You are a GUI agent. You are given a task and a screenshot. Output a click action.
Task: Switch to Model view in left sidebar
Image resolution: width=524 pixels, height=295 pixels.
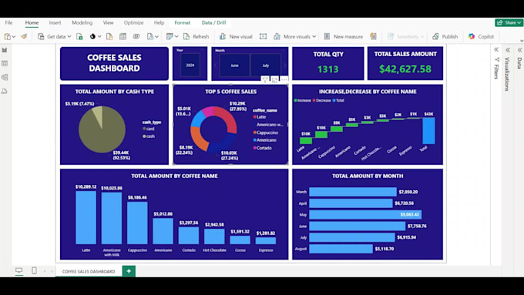pos(5,77)
